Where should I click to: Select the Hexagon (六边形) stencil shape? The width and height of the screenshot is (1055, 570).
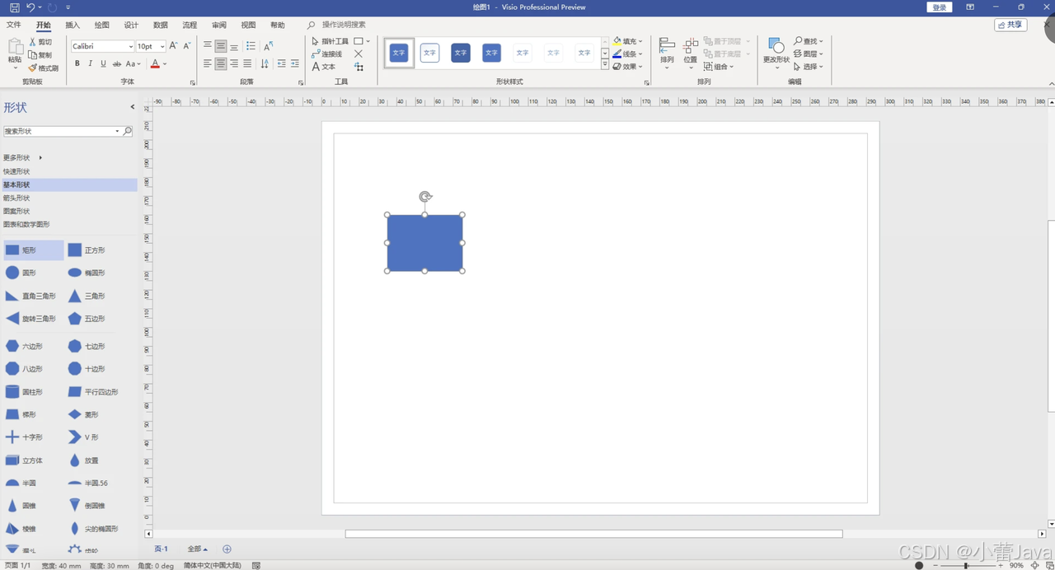click(x=12, y=346)
